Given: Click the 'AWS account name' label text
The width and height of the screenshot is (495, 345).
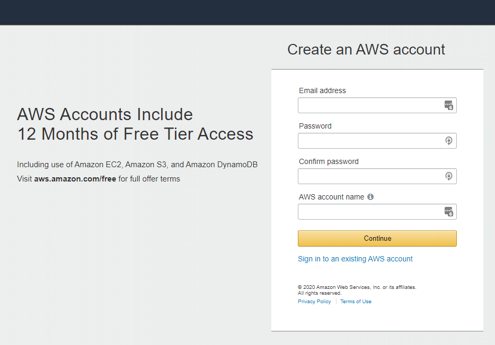Looking at the screenshot, I should point(331,197).
